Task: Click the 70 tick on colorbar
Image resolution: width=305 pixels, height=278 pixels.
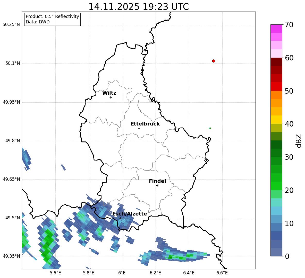Action: [289, 25]
